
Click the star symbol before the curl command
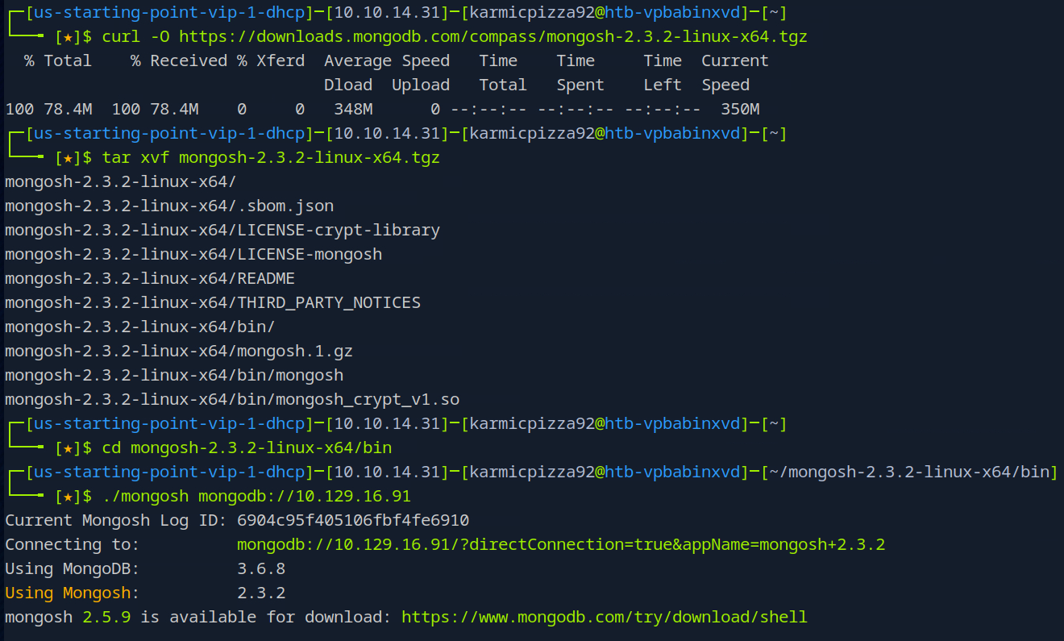[x=69, y=37]
